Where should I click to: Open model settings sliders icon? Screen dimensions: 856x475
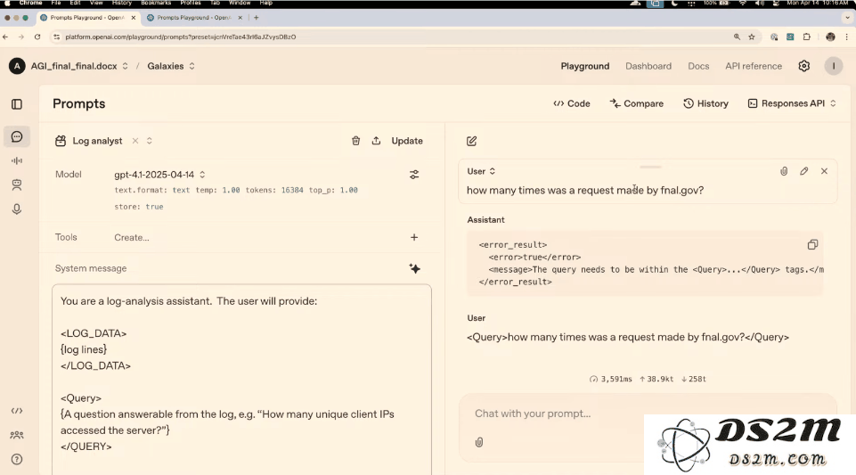(414, 175)
